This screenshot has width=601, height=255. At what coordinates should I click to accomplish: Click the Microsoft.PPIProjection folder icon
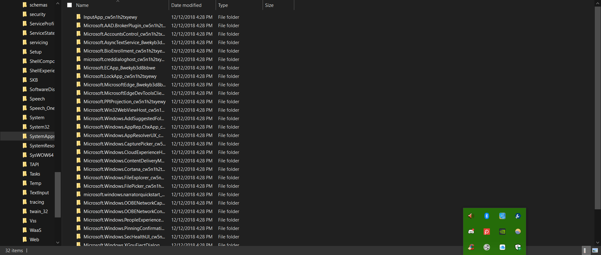[x=79, y=101]
